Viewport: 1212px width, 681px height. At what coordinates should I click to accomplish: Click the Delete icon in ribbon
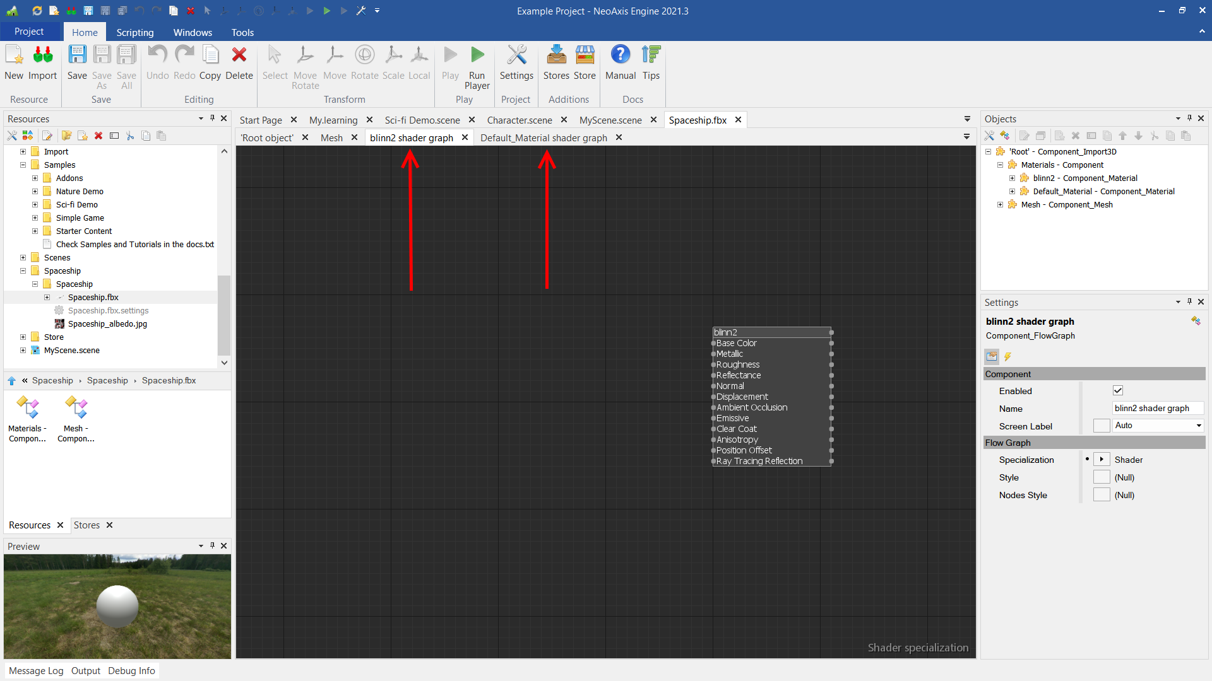click(x=239, y=56)
